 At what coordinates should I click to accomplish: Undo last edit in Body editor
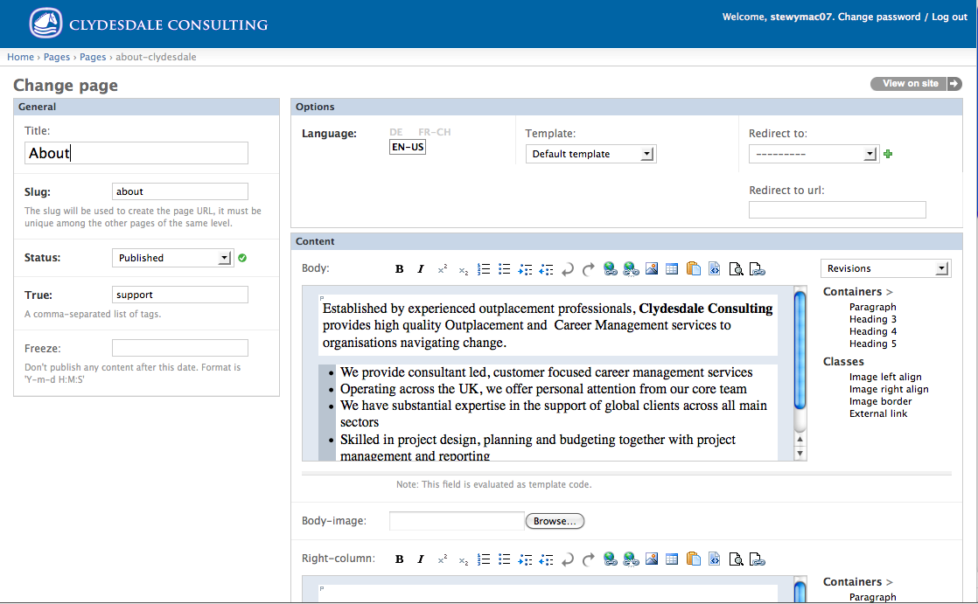568,269
